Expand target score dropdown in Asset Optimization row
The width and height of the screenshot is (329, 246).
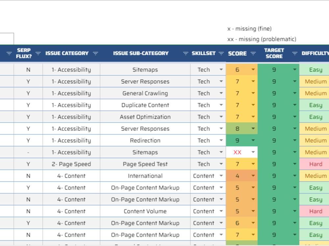pos(295,117)
